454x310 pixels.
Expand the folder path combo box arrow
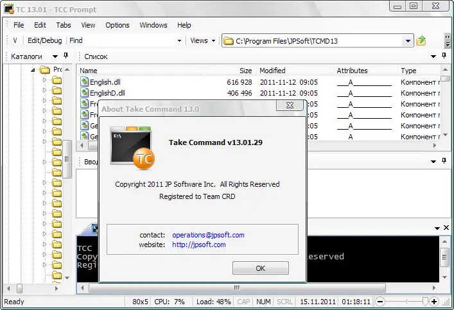pos(408,41)
